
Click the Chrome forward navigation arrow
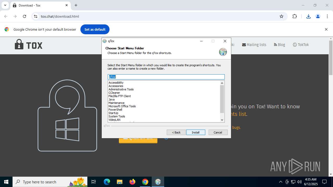coord(15,16)
